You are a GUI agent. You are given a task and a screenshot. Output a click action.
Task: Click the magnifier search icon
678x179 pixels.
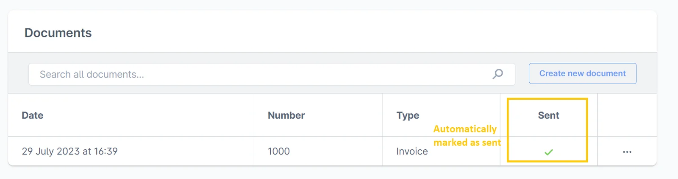[x=498, y=74]
